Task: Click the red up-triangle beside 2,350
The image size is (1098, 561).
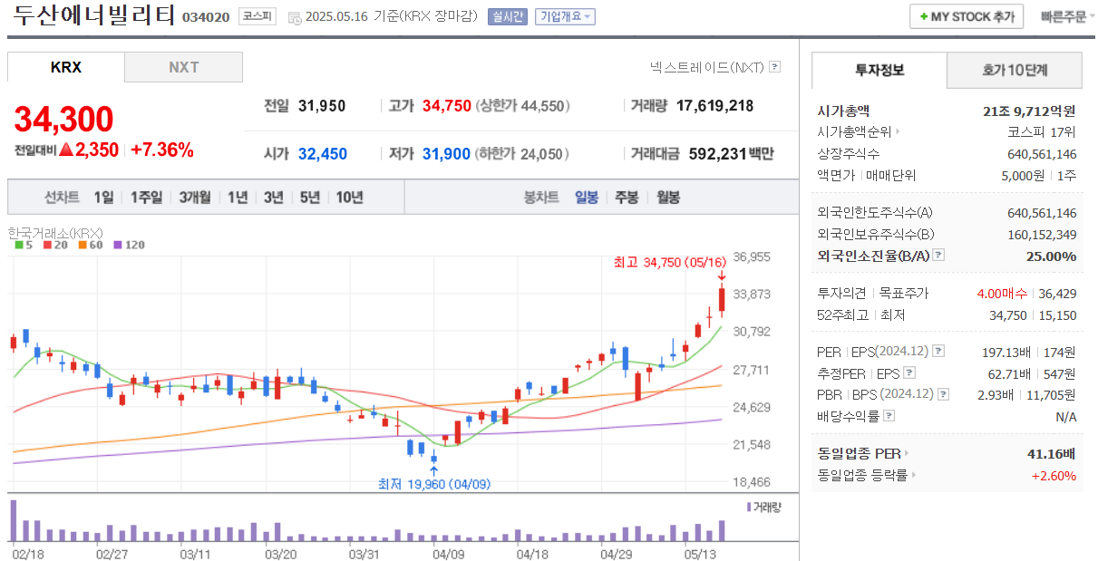Action: 66,150
